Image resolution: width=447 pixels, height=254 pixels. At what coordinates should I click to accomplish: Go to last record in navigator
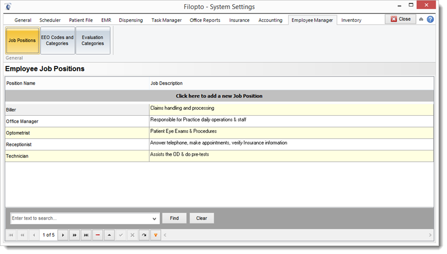(86, 235)
